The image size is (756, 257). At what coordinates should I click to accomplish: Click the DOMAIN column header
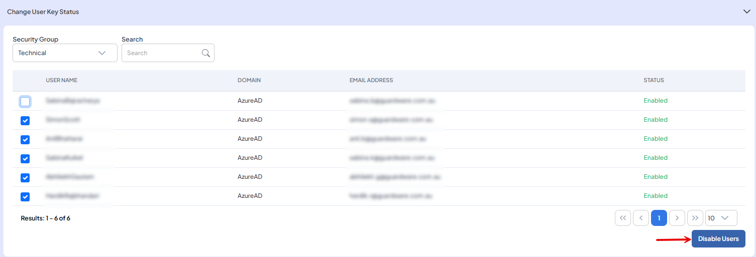click(249, 80)
